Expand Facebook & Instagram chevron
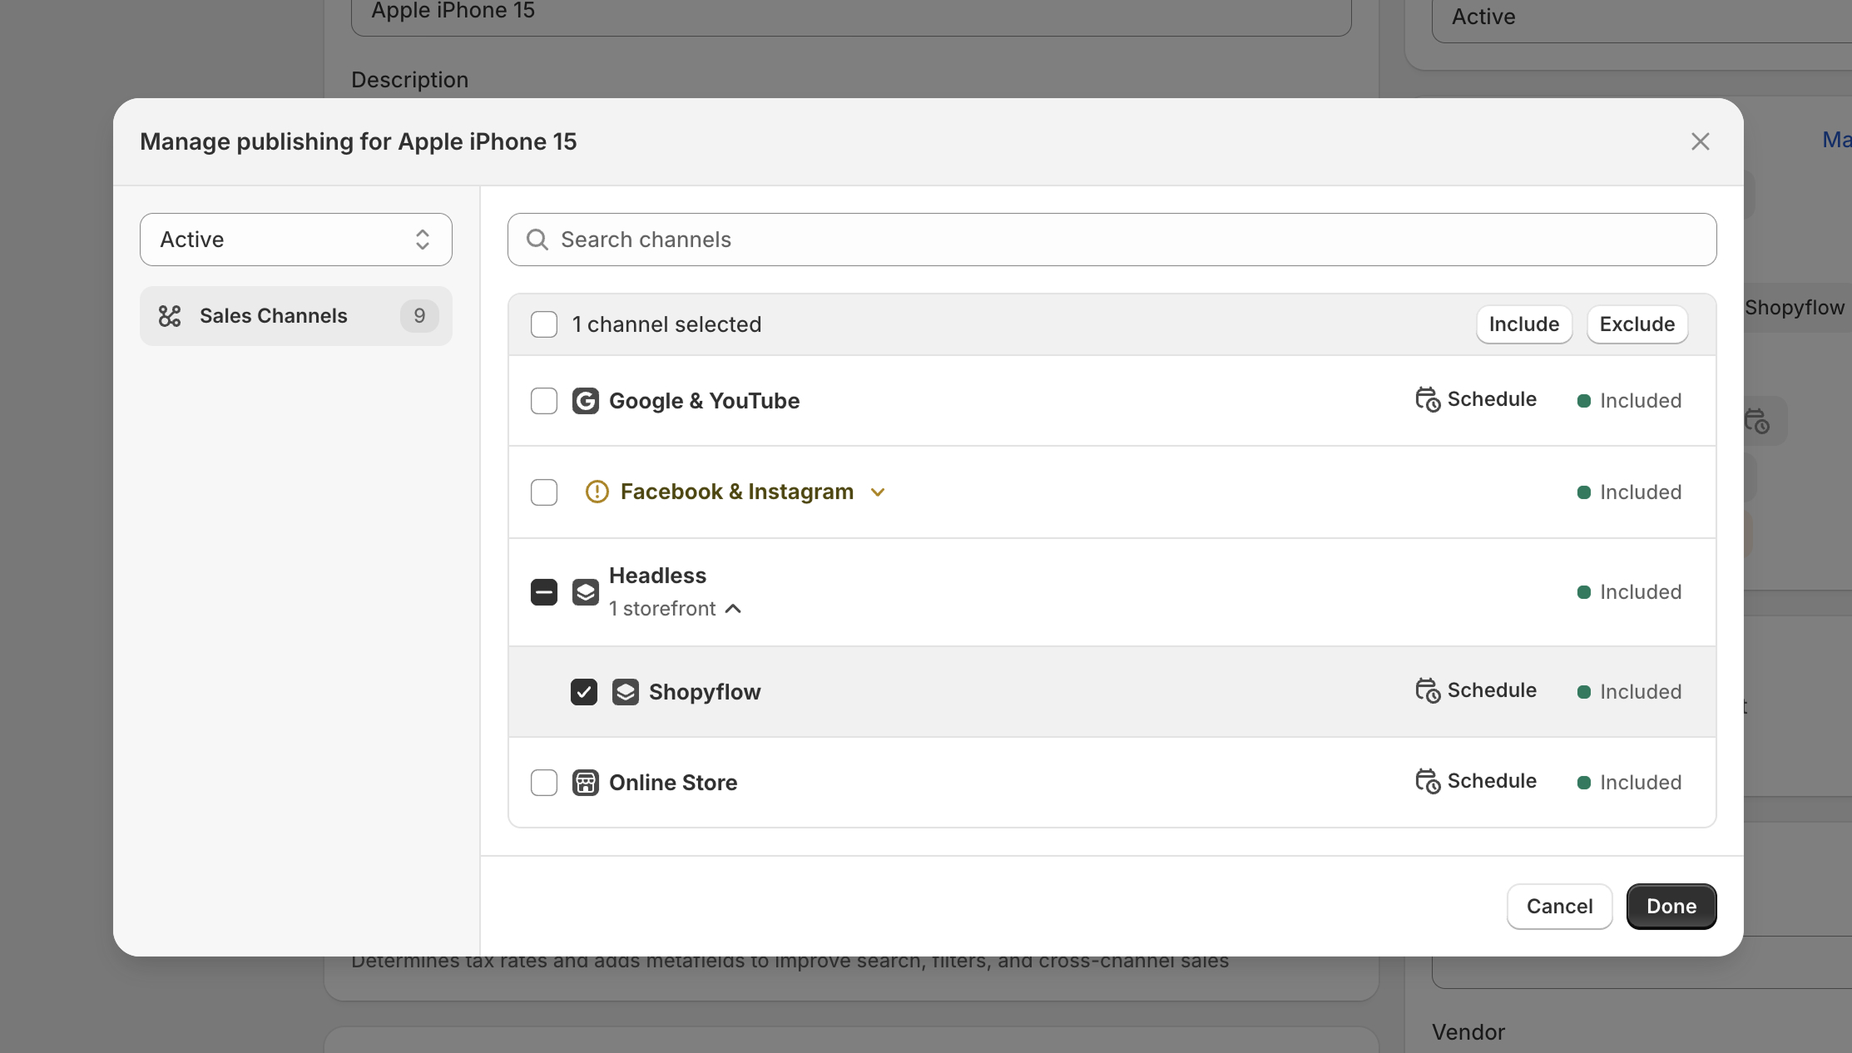Image resolution: width=1852 pixels, height=1053 pixels. 878,492
